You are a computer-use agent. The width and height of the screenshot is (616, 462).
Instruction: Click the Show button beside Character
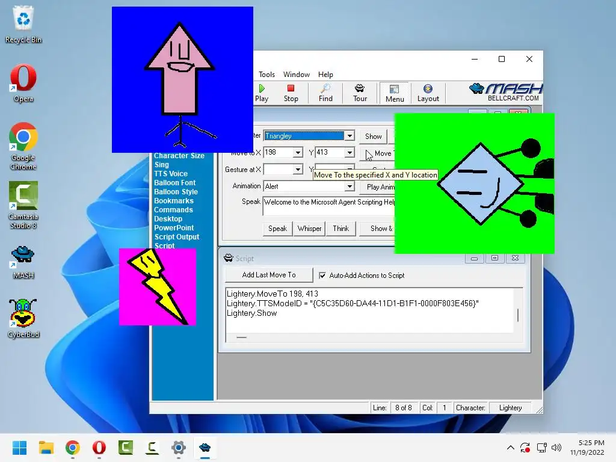[x=373, y=137]
